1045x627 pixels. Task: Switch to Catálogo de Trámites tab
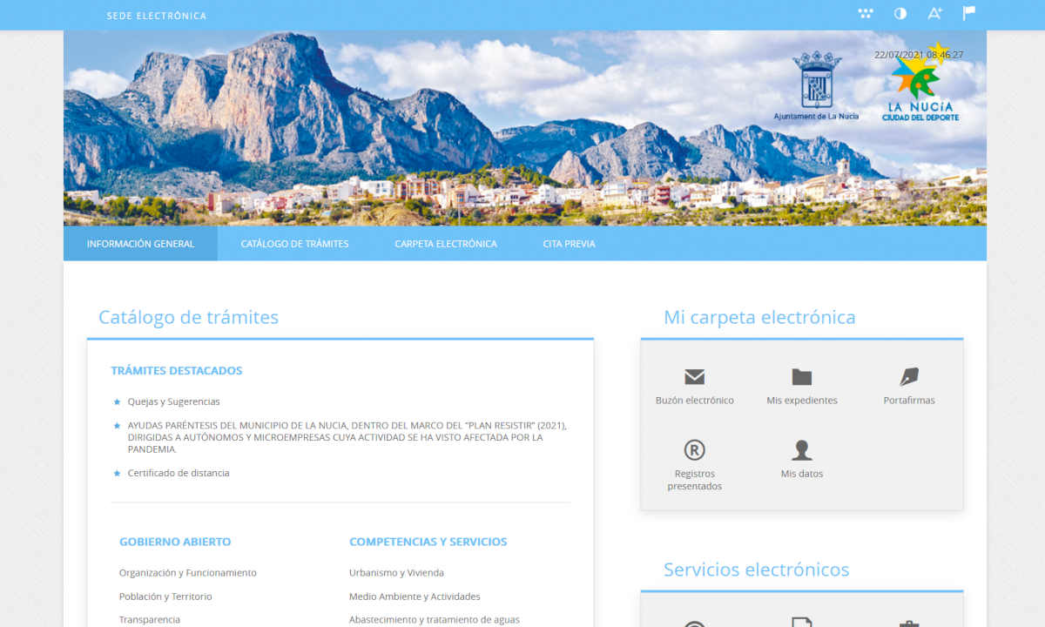[x=294, y=244]
